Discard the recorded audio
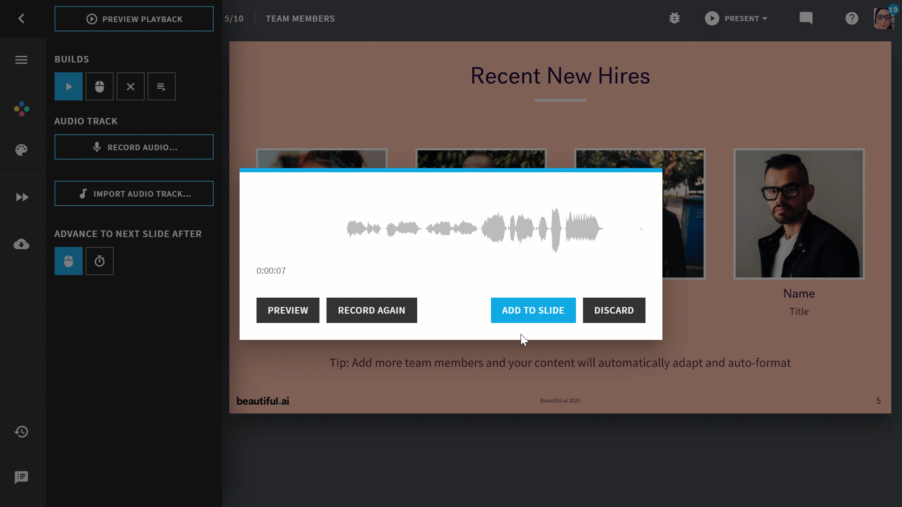The image size is (902, 507). click(614, 310)
